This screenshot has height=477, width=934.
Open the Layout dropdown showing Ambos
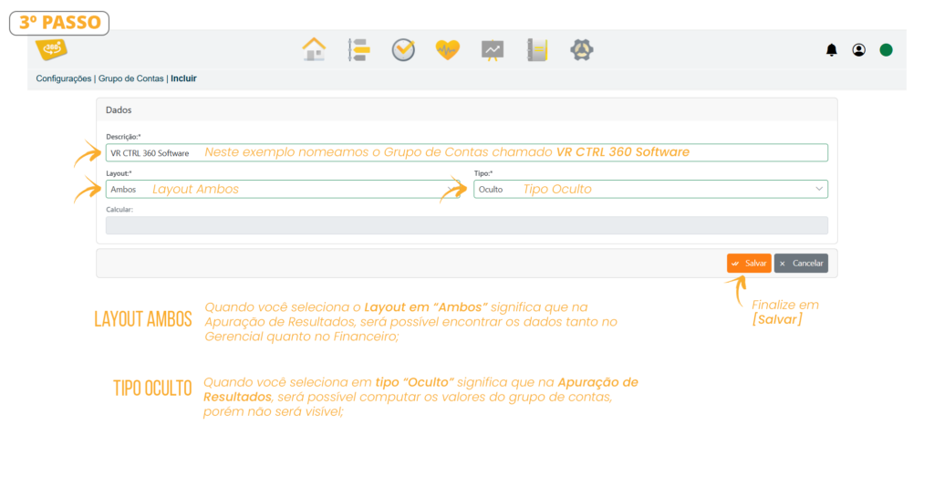(283, 190)
